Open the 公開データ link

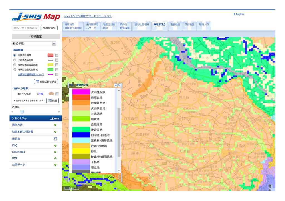click(x=19, y=165)
